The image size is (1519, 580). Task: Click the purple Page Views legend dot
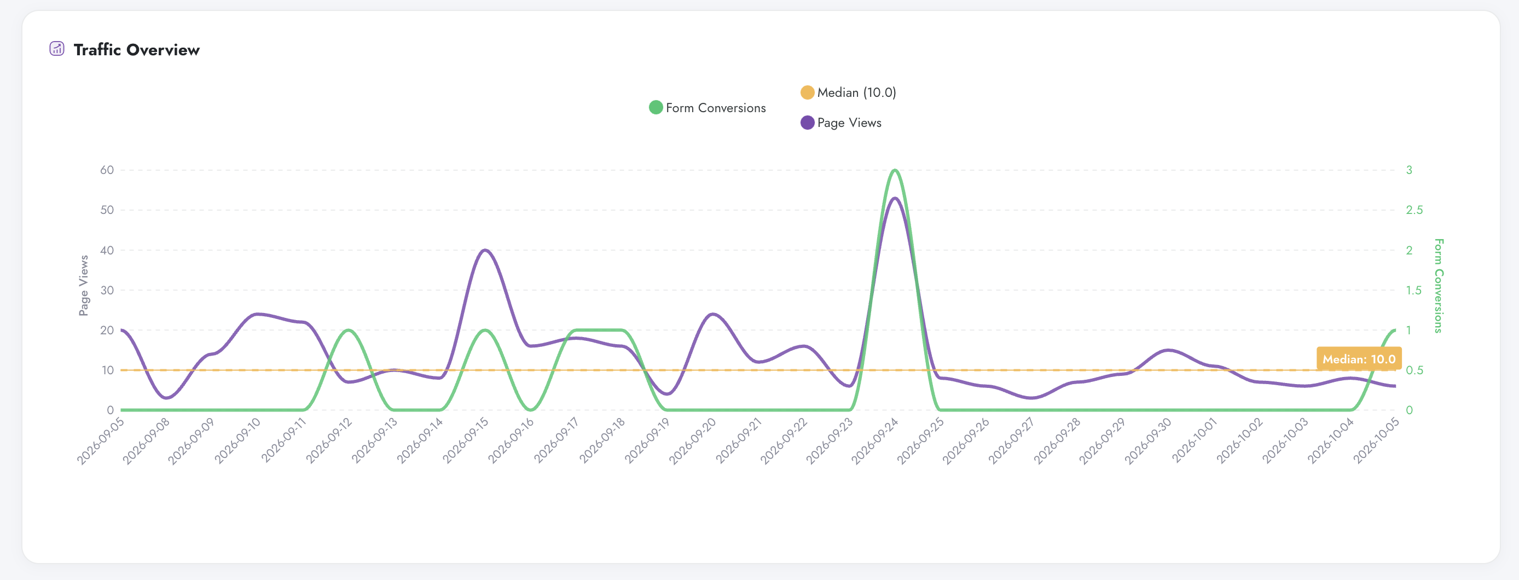click(x=807, y=123)
